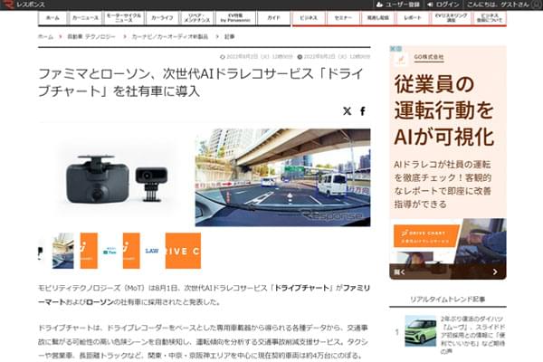Open the カーライフ tab
Viewport: 543px width, 362px height.
point(162,18)
